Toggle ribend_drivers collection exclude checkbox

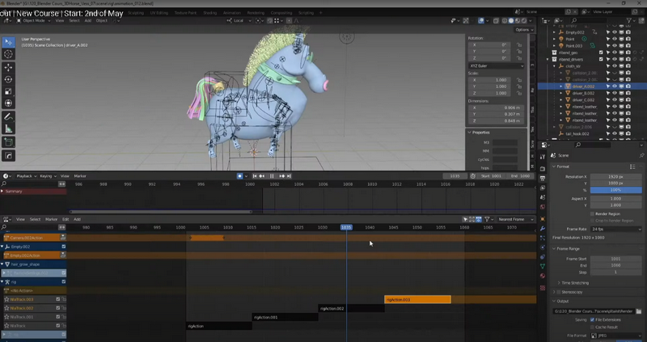click(601, 59)
